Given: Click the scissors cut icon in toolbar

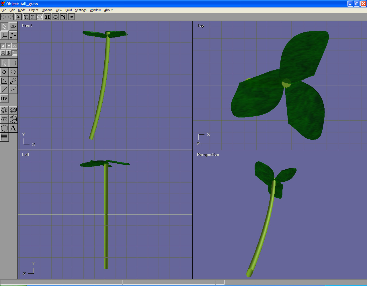Looking at the screenshot, I should [18, 17].
